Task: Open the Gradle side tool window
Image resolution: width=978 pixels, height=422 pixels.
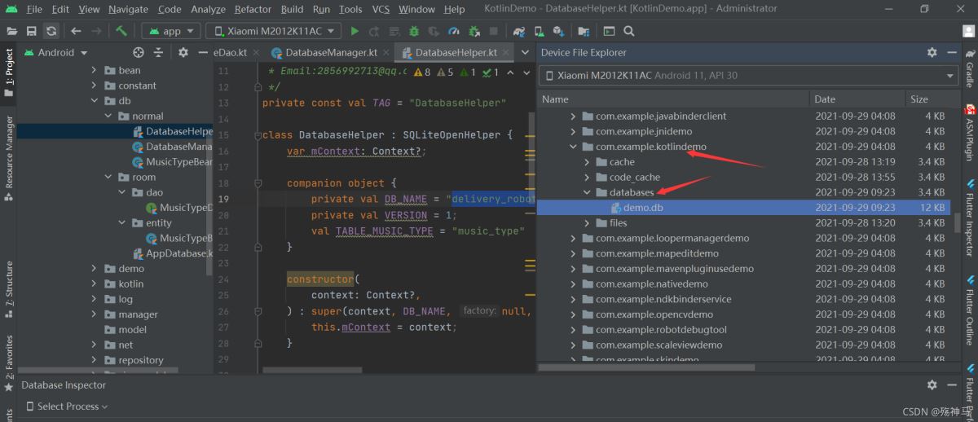Action: pos(970,67)
